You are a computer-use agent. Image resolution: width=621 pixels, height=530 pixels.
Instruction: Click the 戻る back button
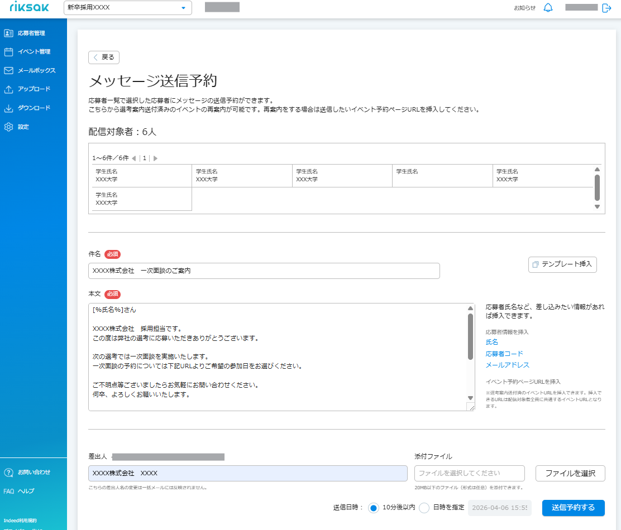[x=104, y=57]
